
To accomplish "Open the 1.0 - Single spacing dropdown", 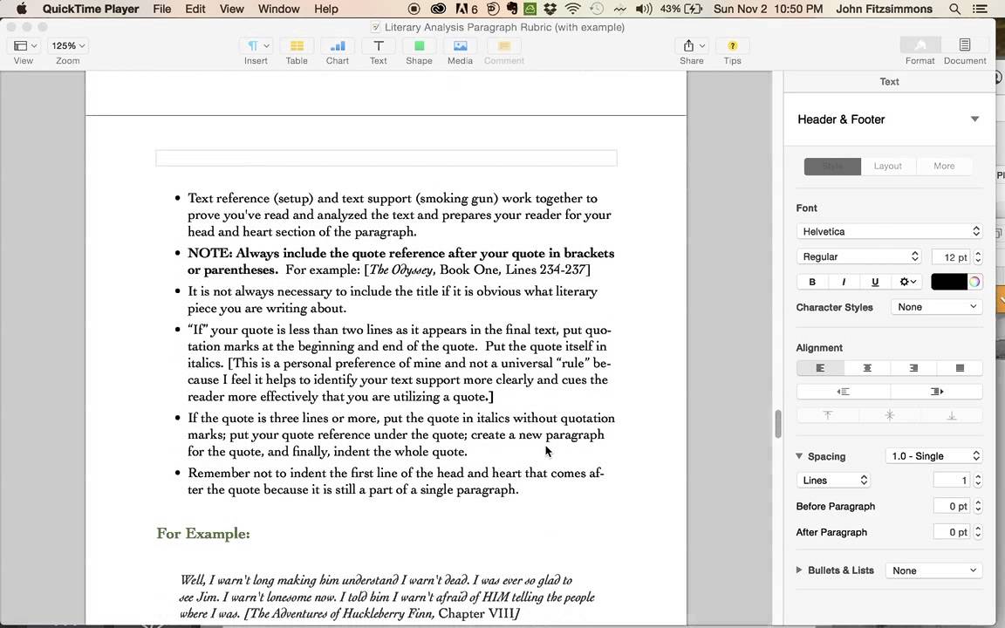I will coord(933,456).
